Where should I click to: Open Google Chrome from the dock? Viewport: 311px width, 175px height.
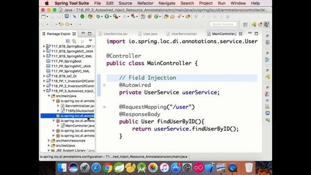(x=107, y=168)
